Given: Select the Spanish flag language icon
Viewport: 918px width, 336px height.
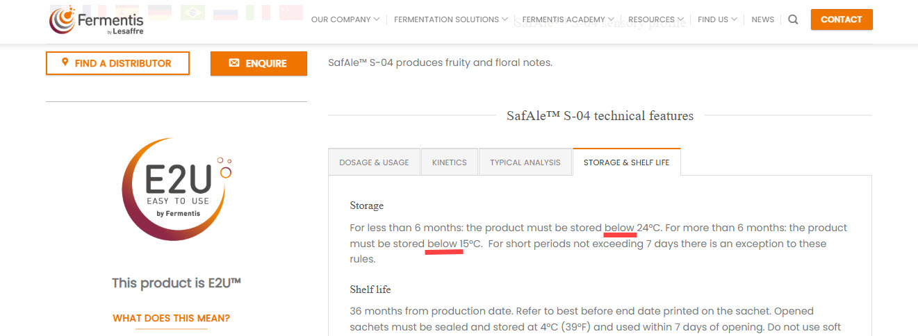Looking at the screenshot, I should 127,12.
